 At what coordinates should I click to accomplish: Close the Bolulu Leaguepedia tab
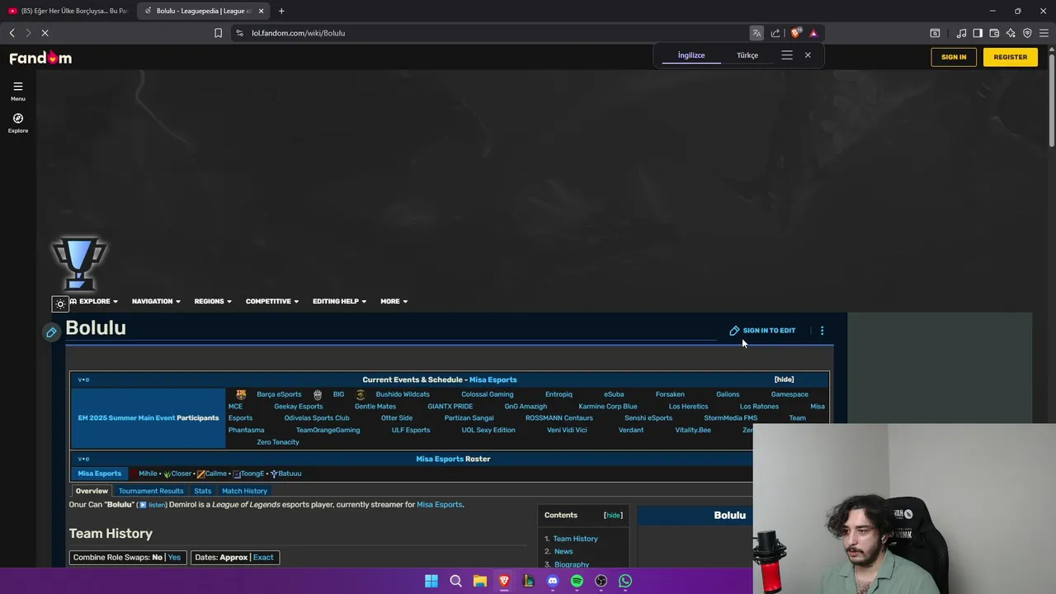pyautogui.click(x=262, y=11)
